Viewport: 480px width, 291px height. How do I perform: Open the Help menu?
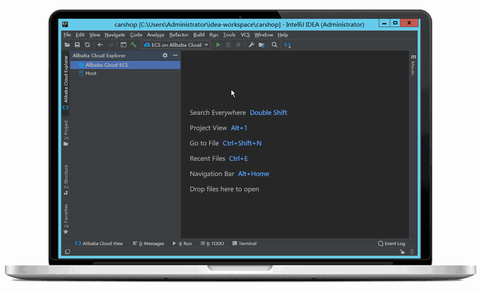pos(283,35)
